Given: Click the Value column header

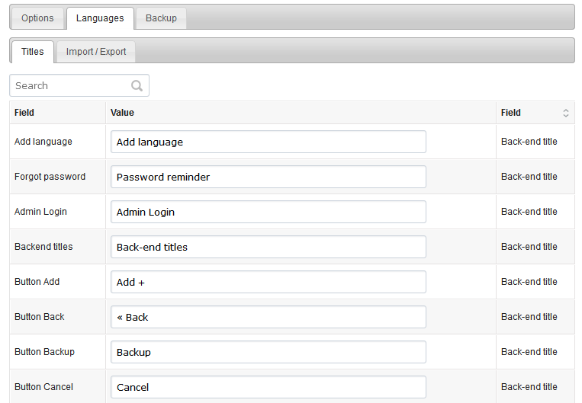Looking at the screenshot, I should (x=122, y=113).
